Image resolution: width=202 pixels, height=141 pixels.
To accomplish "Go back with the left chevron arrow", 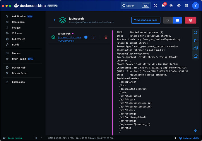I will (54, 20).
